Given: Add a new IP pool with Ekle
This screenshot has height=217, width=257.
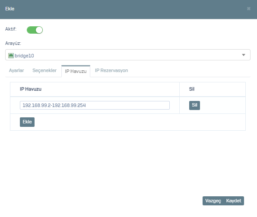Looking at the screenshot, I should [27, 122].
